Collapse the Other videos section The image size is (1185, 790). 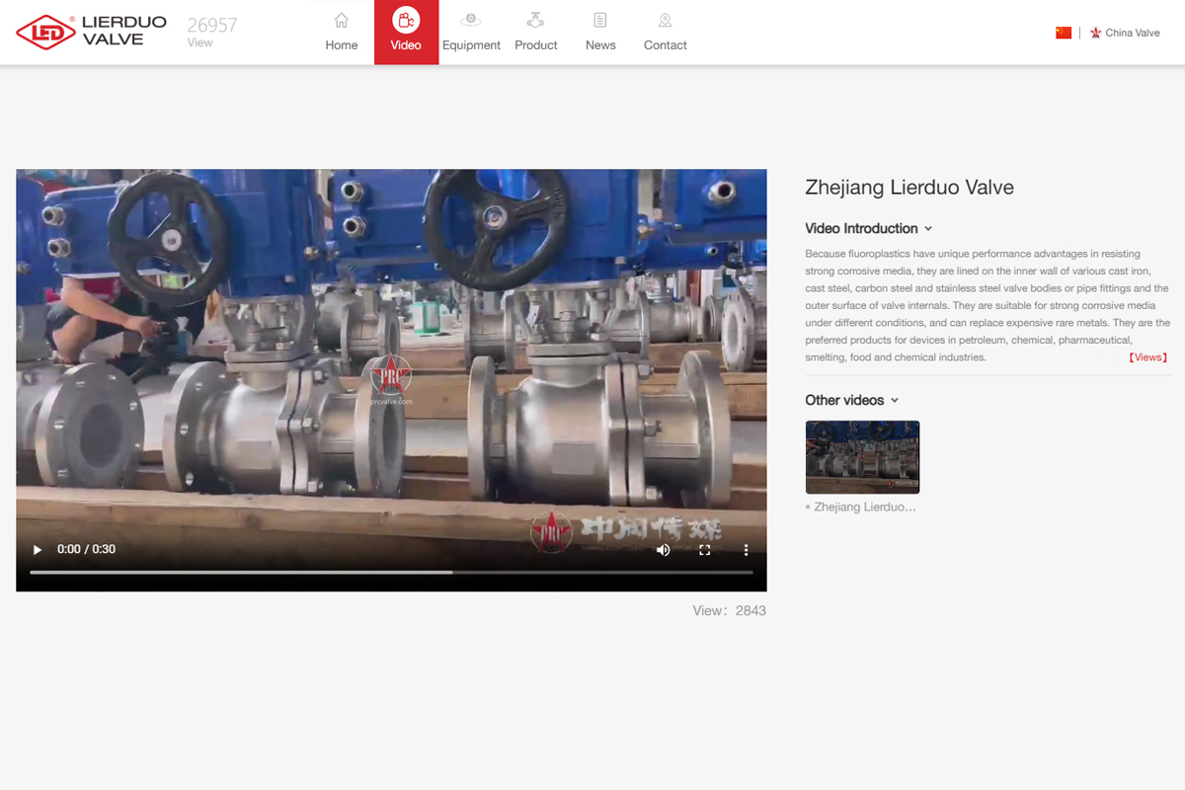895,401
